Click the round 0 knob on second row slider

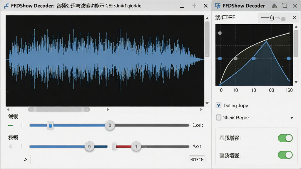[x=89, y=147]
